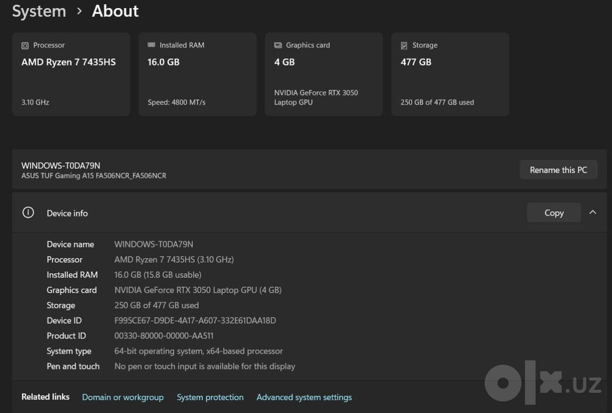This screenshot has height=413, width=612.
Task: Click the value '16.0 GB (15.8 GB usable)'
Action: click(x=158, y=275)
